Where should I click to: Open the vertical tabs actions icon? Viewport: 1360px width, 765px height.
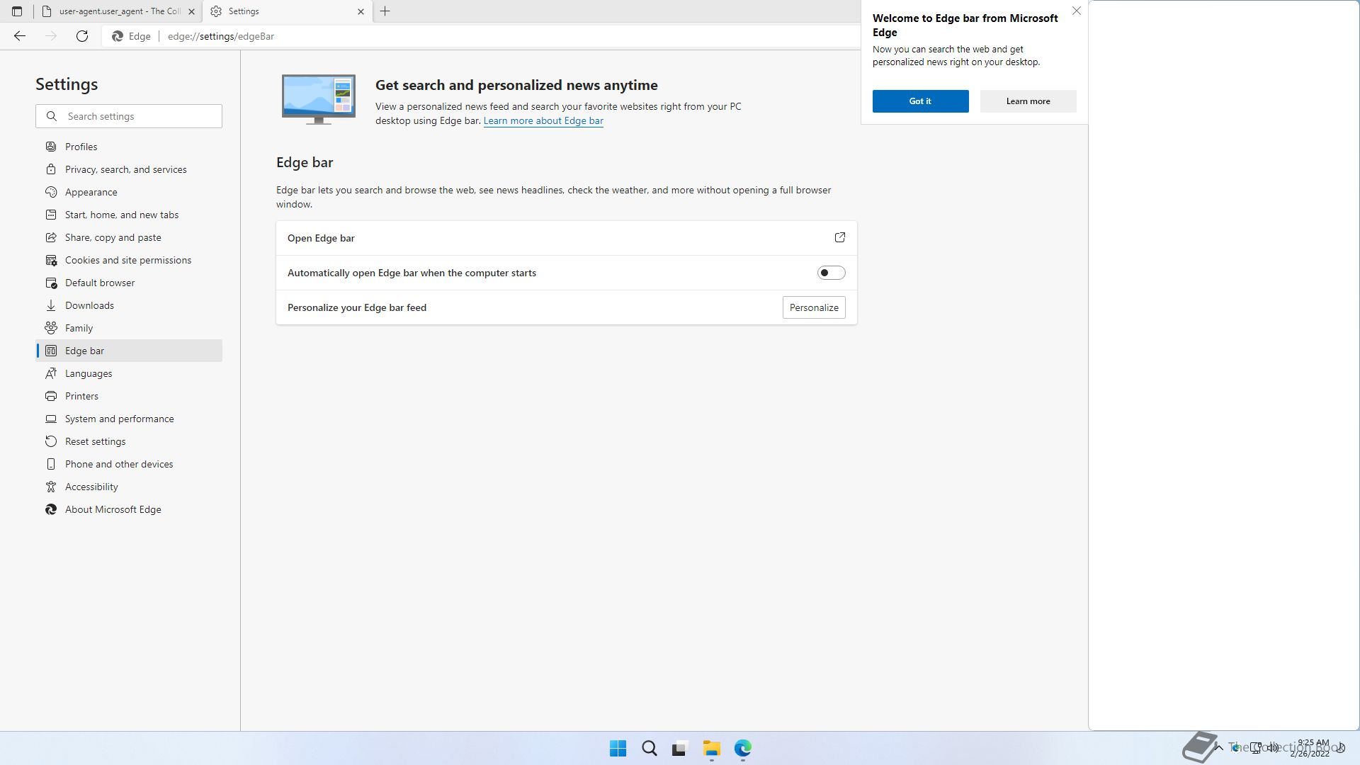coord(17,11)
